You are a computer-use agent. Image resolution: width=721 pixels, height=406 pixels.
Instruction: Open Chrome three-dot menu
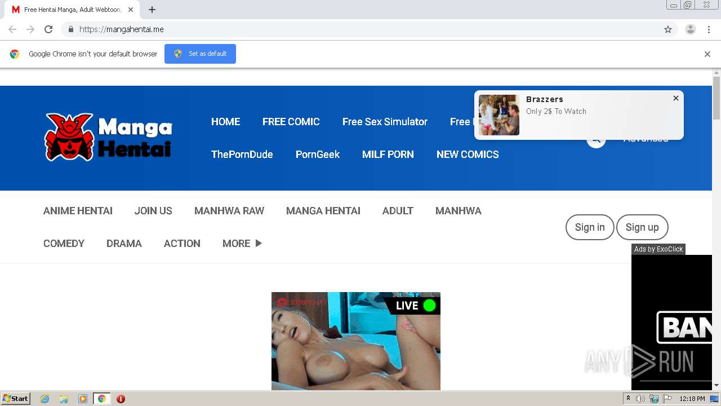[709, 29]
